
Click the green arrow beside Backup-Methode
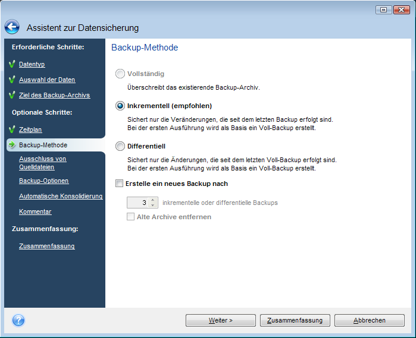click(x=12, y=145)
